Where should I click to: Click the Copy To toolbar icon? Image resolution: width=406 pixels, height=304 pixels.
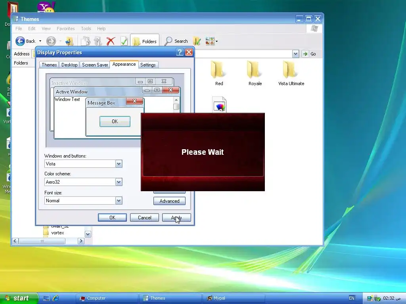coord(86,41)
